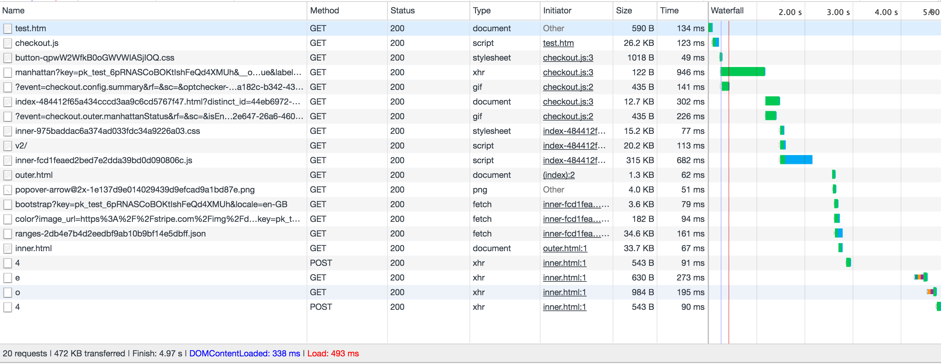The height and width of the screenshot is (364, 941).
Task: Click the image icon beside popover-arrow@2x png
Action: click(7, 190)
